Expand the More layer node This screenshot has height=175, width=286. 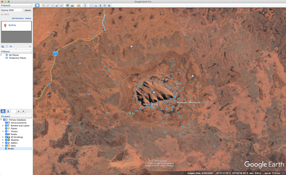[x=3, y=146]
